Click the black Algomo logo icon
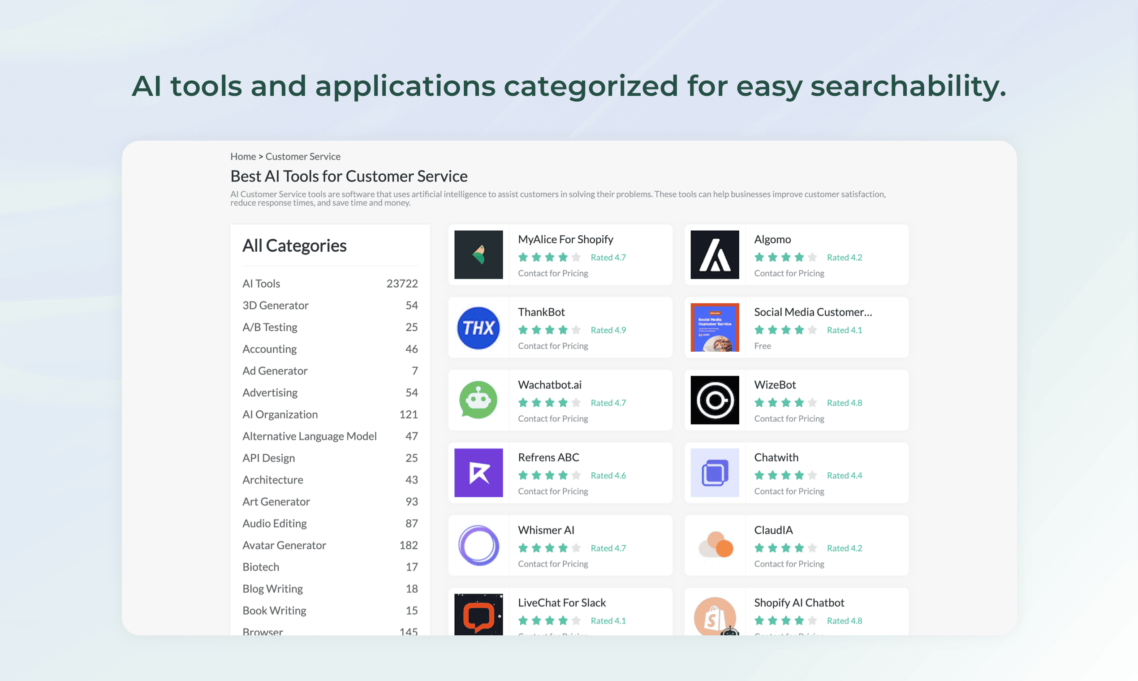The height and width of the screenshot is (681, 1138). pyautogui.click(x=715, y=254)
